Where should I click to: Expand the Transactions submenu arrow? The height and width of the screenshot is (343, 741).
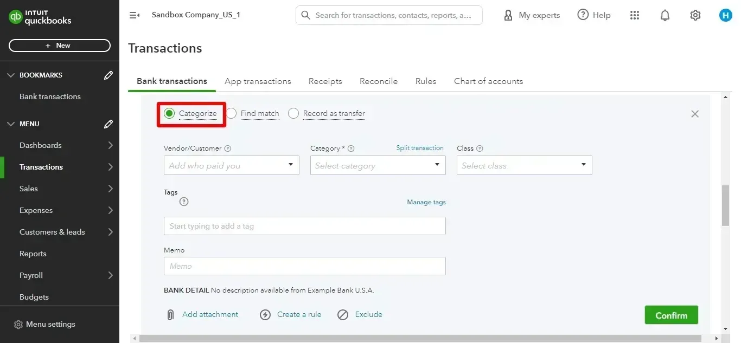[x=110, y=167]
